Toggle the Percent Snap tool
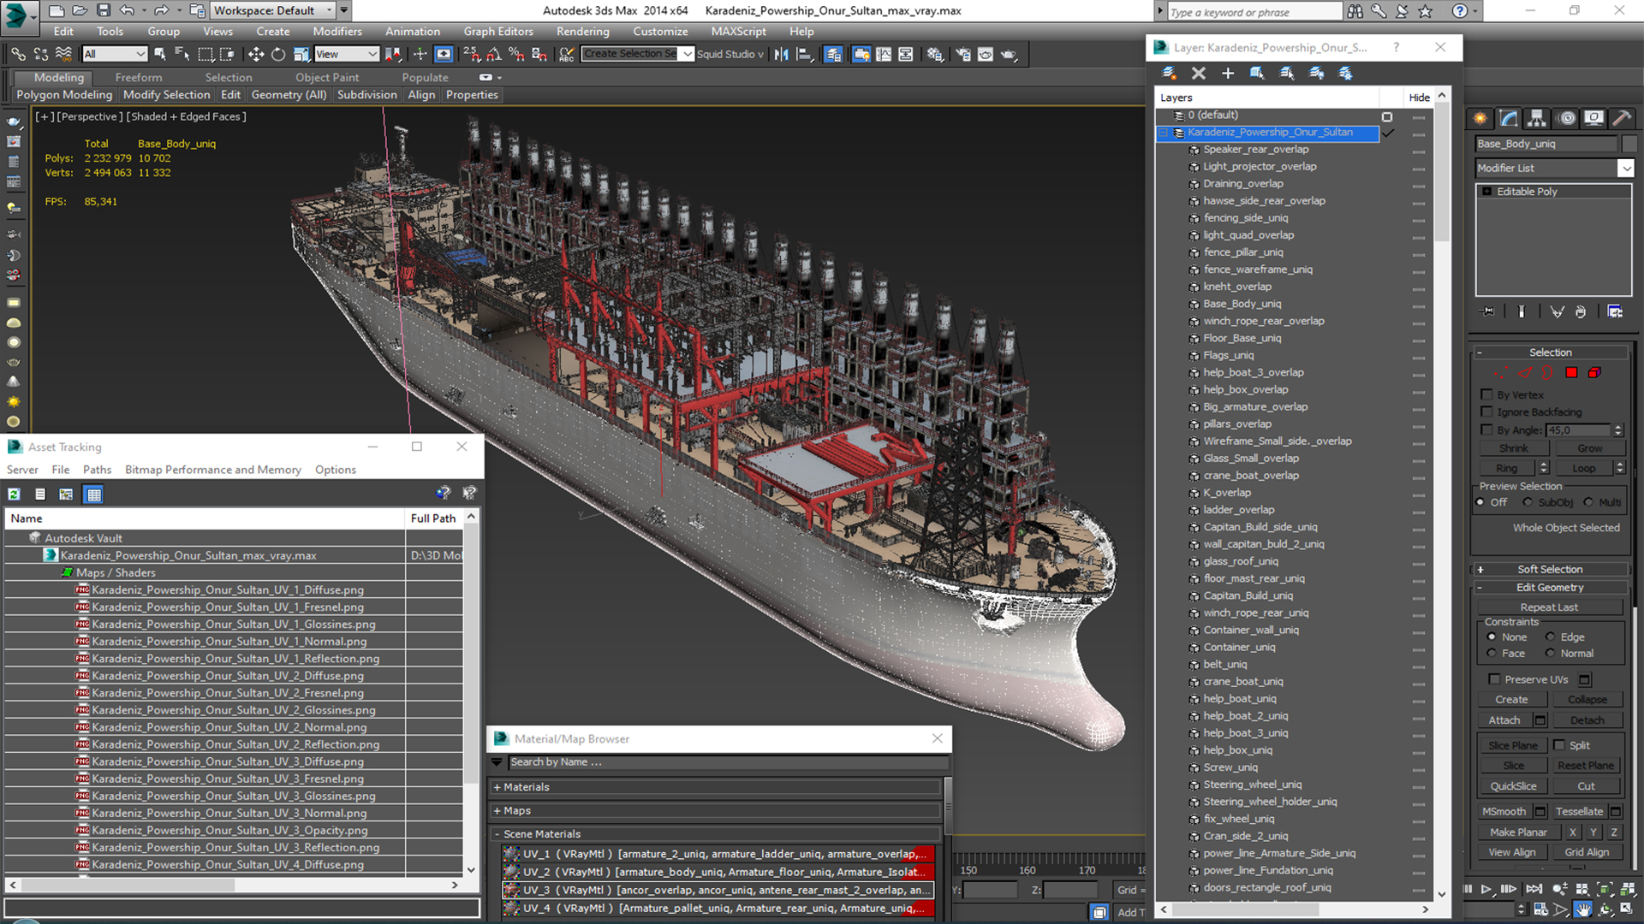1644x924 pixels. (516, 54)
